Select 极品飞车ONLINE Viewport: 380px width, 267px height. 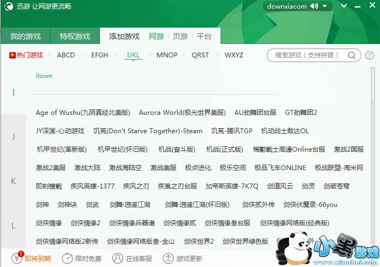tap(280, 167)
